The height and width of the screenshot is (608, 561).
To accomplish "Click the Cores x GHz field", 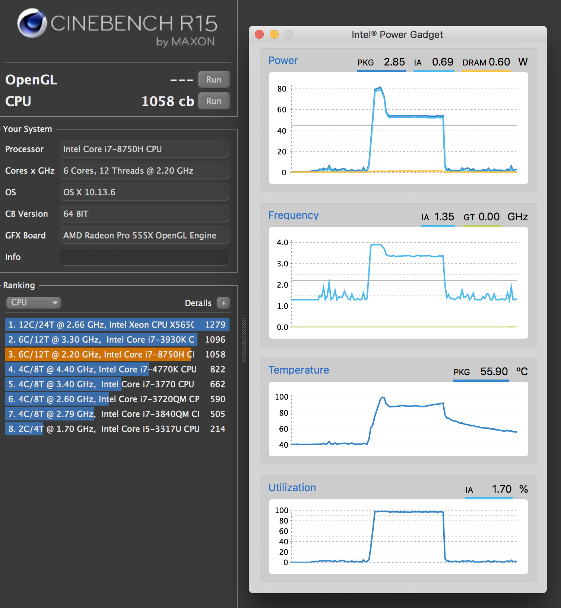I will click(x=145, y=170).
